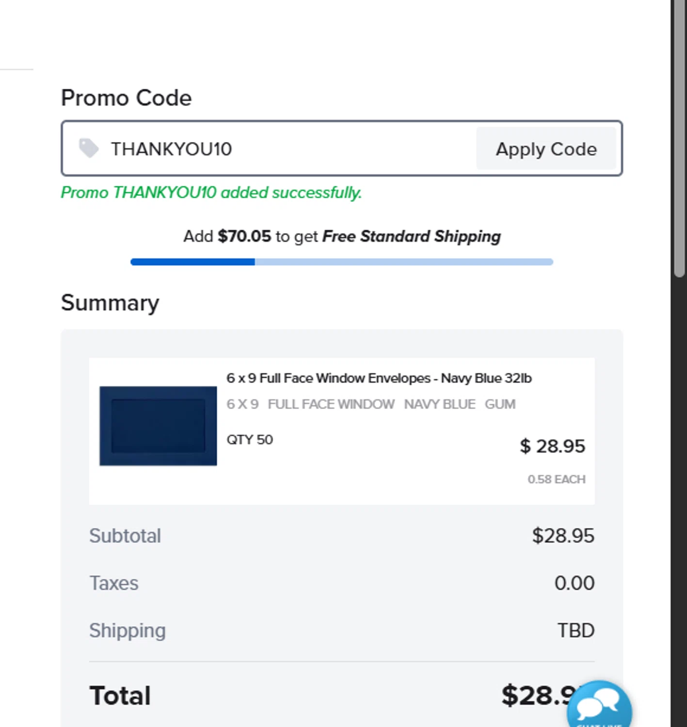Image resolution: width=687 pixels, height=727 pixels.
Task: Click the Subtotal amount $28.95
Action: point(562,536)
